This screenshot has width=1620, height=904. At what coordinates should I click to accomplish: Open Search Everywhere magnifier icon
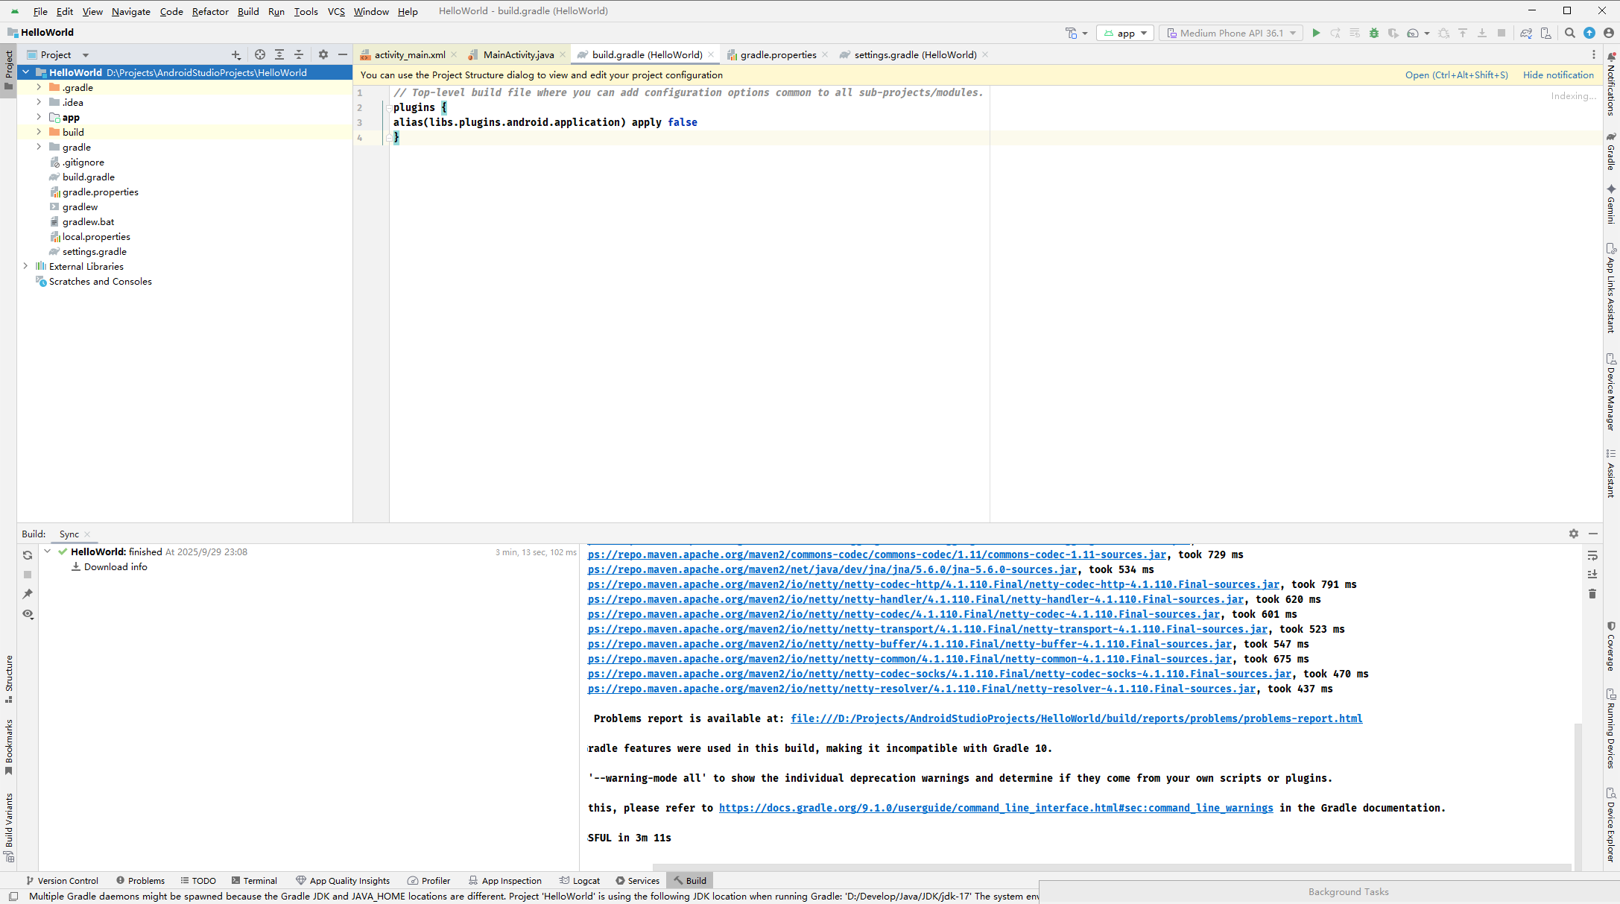pyautogui.click(x=1570, y=33)
